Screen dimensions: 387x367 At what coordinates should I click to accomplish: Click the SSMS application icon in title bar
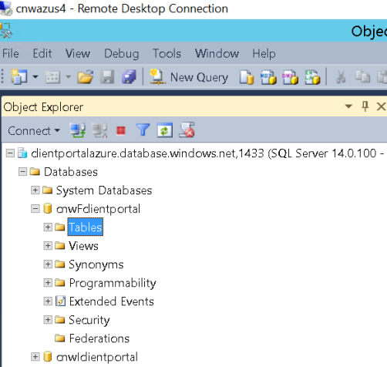click(x=6, y=30)
